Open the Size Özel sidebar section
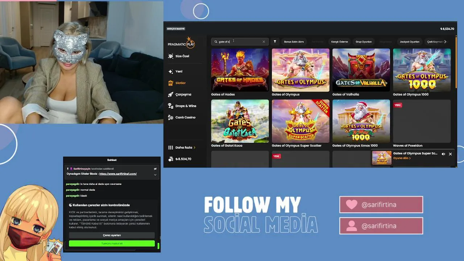 click(x=179, y=56)
